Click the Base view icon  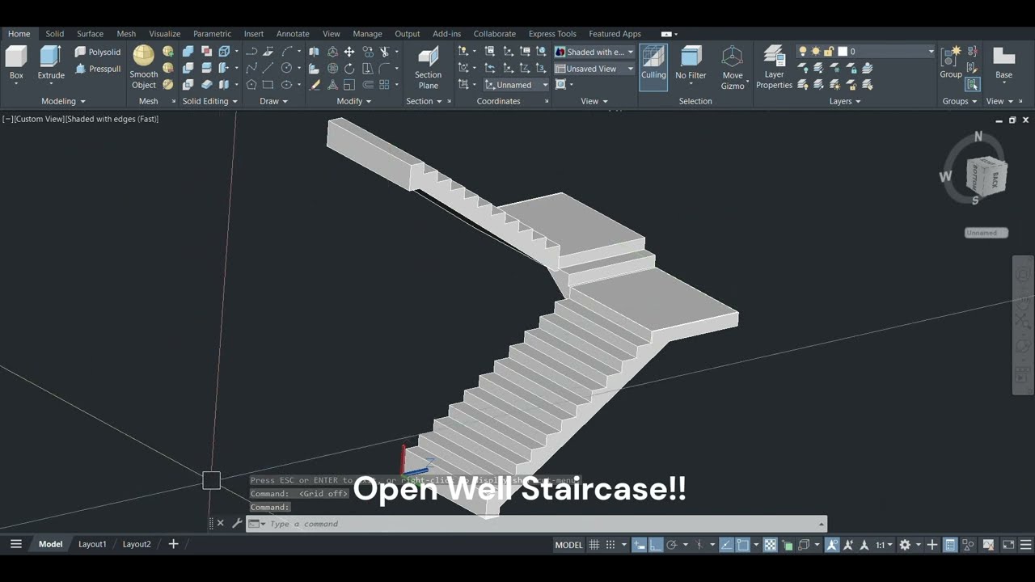point(1003,63)
